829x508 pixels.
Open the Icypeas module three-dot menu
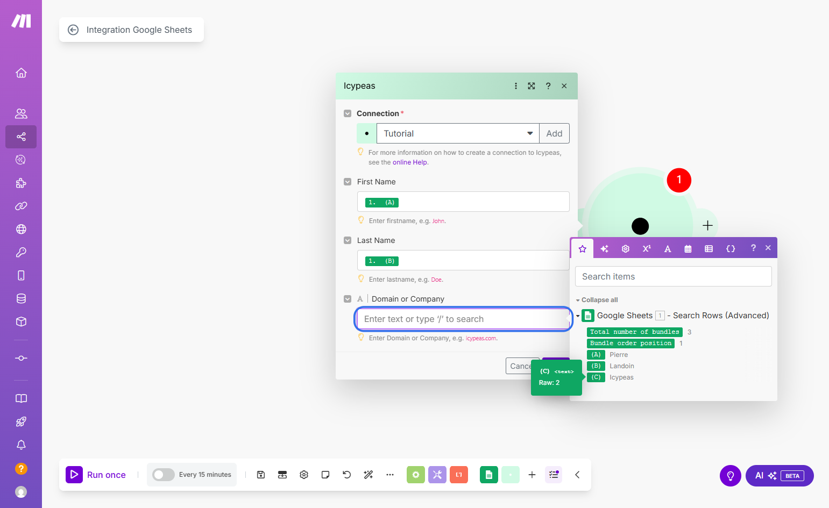click(x=516, y=86)
